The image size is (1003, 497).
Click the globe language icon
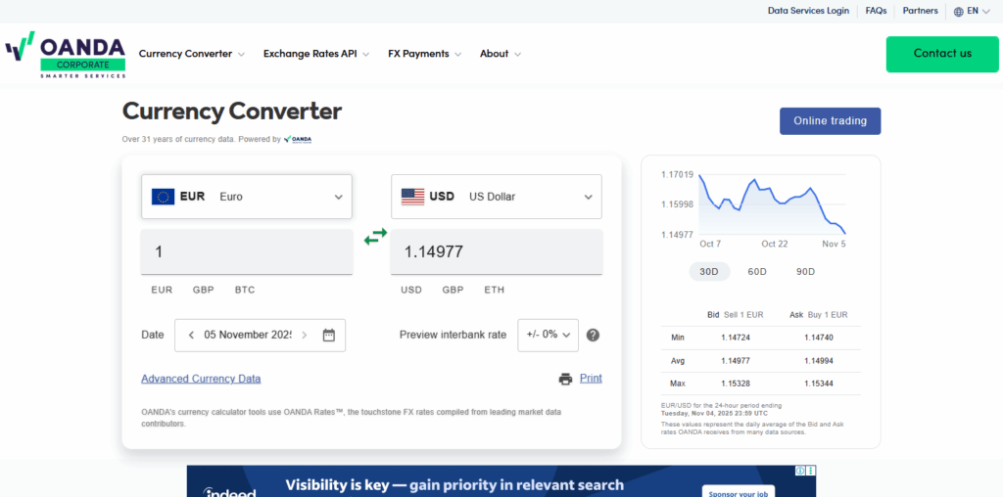coord(958,12)
